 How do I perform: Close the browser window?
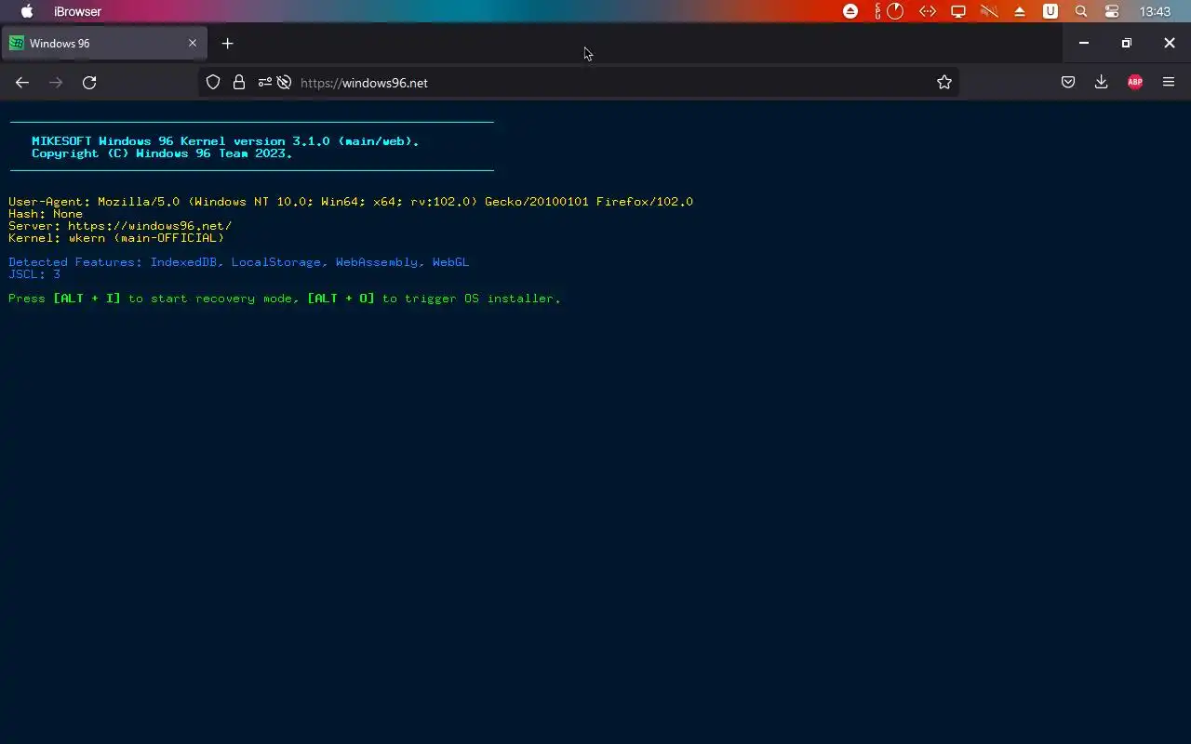click(1170, 43)
